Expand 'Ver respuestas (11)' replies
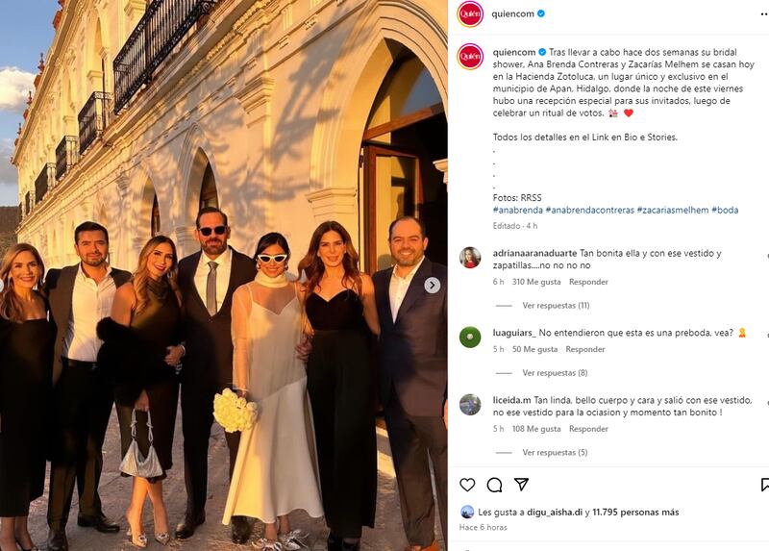This screenshot has height=551, width=769. 556,306
